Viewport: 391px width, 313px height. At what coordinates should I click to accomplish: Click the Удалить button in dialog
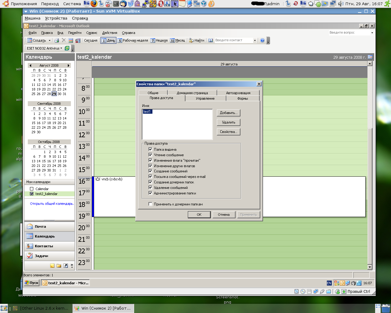(x=228, y=122)
